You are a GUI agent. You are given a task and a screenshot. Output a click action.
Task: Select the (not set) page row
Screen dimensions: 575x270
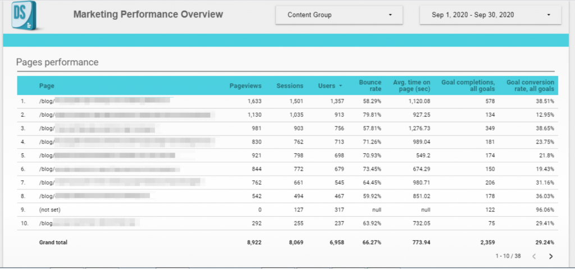(287, 210)
